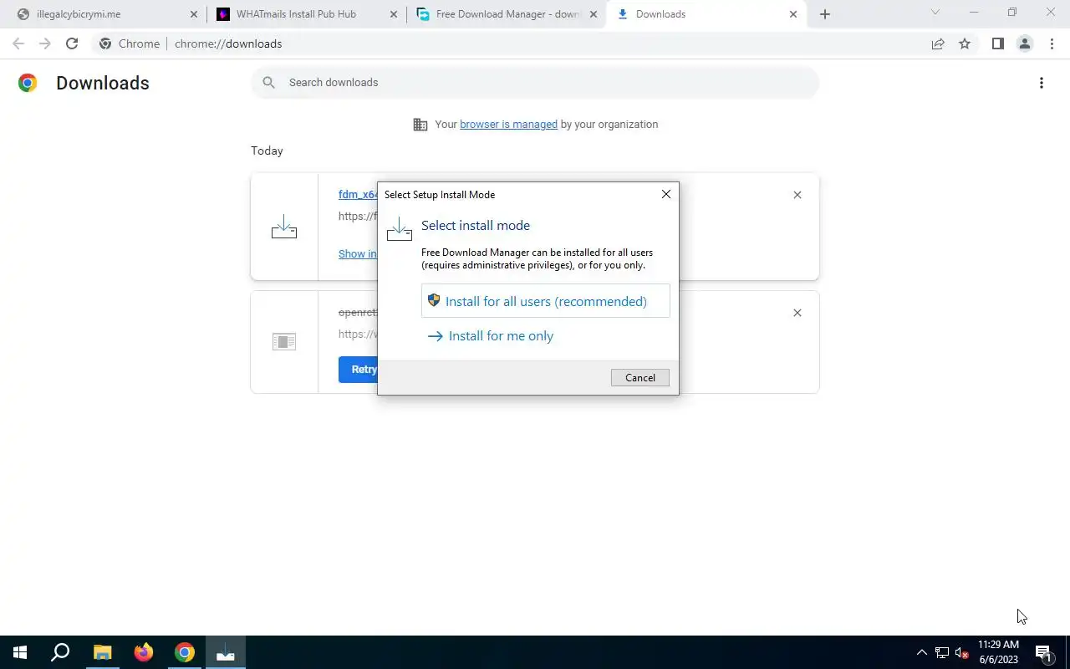Screen dimensions: 1070x669
Task: Open the fdm_x64 download file link
Action: tap(358, 194)
